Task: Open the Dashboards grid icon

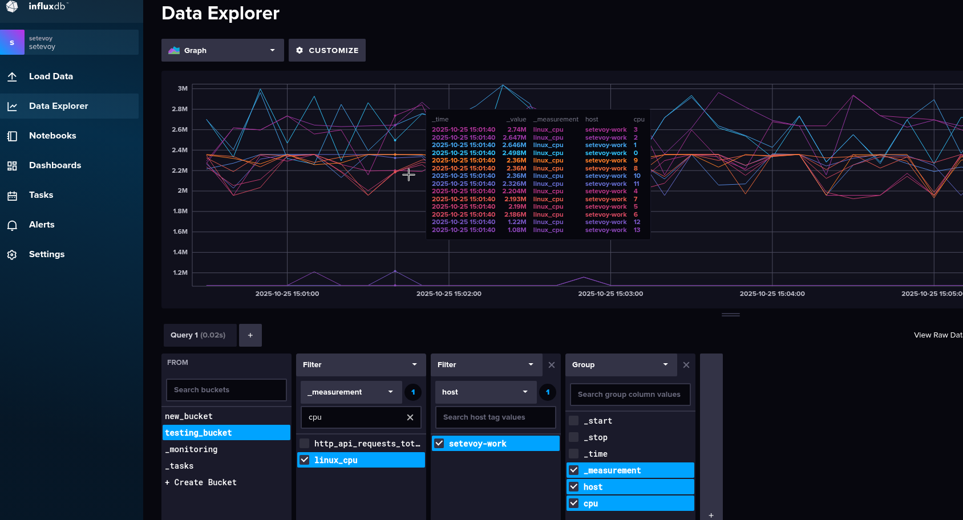Action: tap(12, 165)
